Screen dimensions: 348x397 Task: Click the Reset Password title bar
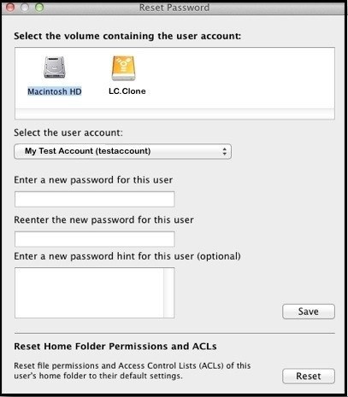point(174,8)
